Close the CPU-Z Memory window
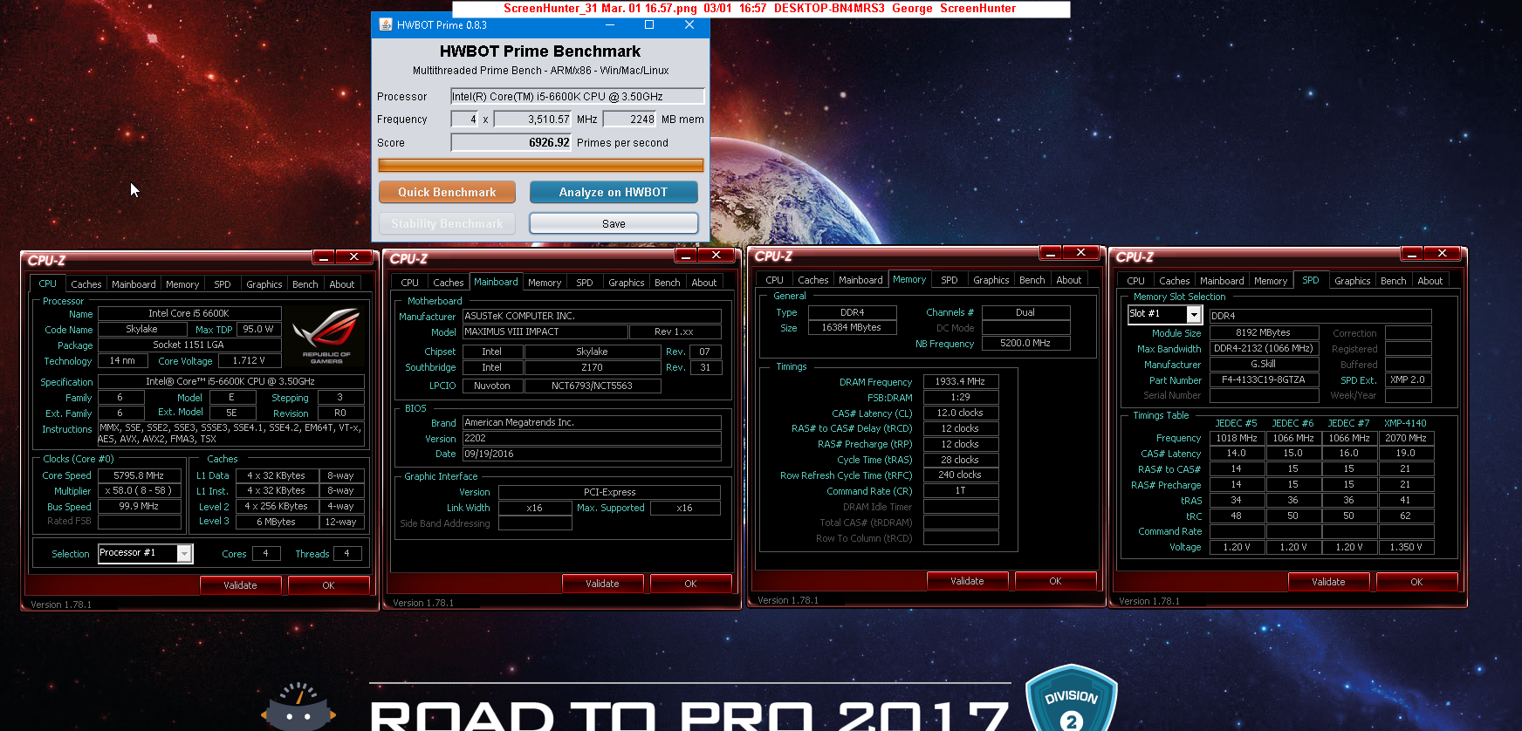1522x731 pixels. (1080, 252)
